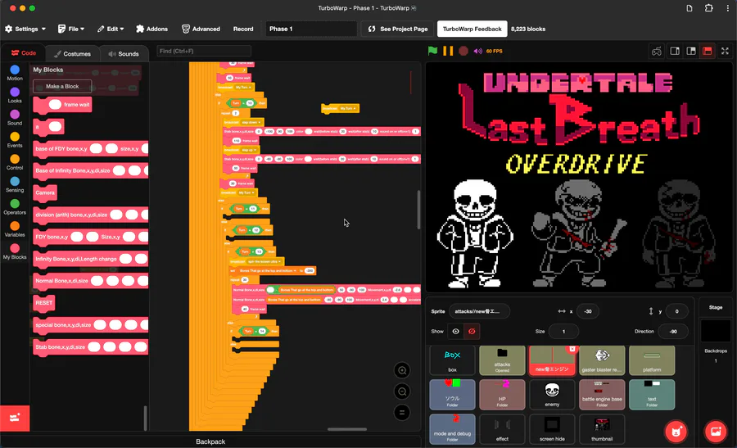Image resolution: width=737 pixels, height=448 pixels.
Task: Select the My Blocks category
Action: point(15,251)
